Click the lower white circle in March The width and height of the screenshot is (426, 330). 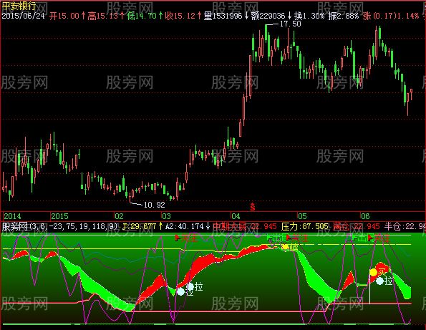click(x=180, y=292)
